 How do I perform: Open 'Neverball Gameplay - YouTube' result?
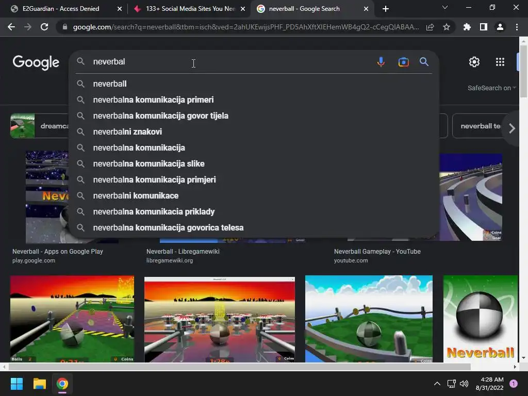(377, 252)
